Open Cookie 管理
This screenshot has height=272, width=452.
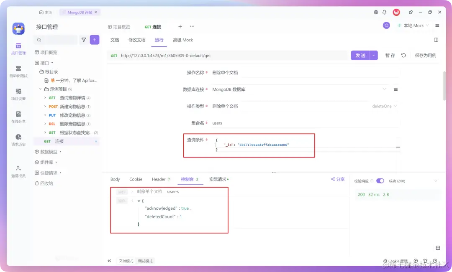[395, 261]
